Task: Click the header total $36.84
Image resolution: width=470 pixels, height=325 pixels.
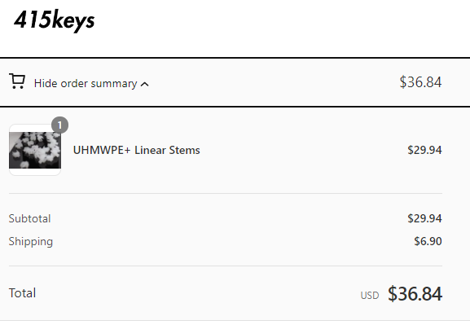Action: point(420,82)
